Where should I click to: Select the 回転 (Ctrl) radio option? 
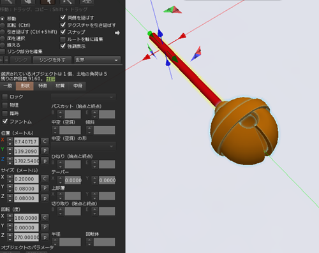click(3, 25)
